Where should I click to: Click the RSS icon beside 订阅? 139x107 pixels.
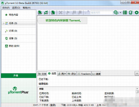tap(6, 31)
